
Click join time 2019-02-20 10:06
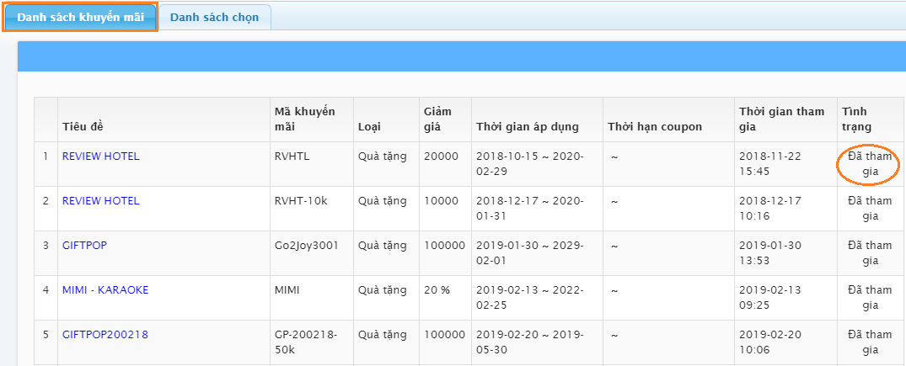(x=770, y=342)
